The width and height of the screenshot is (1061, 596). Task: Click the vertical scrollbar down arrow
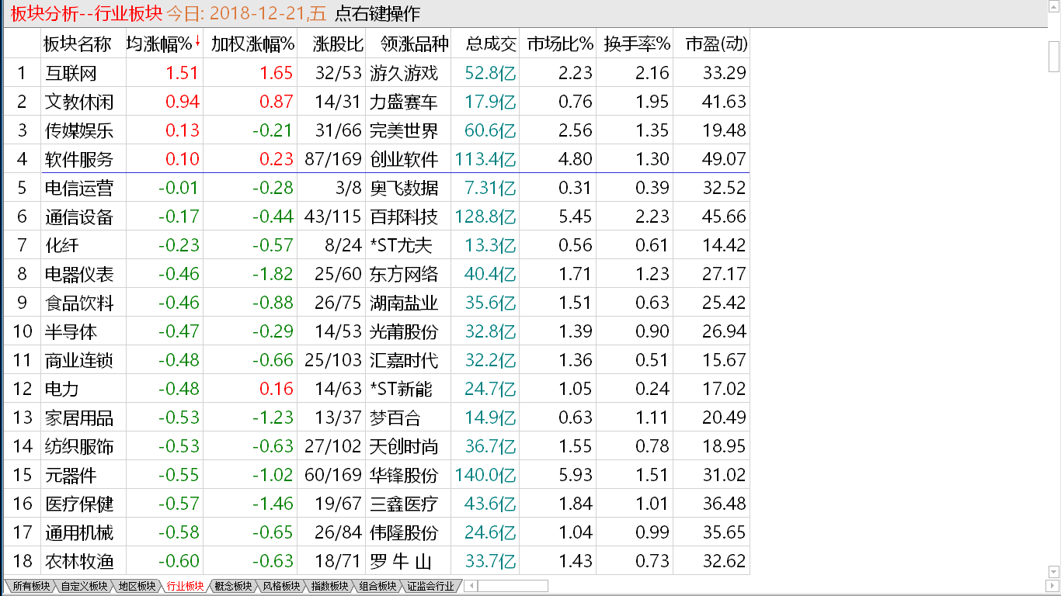tap(1054, 573)
